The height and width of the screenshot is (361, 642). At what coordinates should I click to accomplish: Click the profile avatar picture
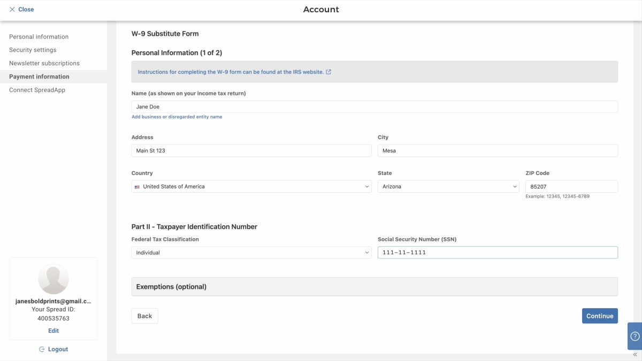click(53, 279)
